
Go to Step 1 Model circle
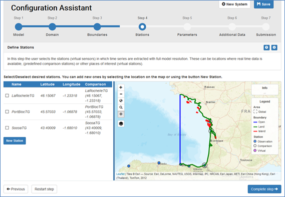[19, 26]
